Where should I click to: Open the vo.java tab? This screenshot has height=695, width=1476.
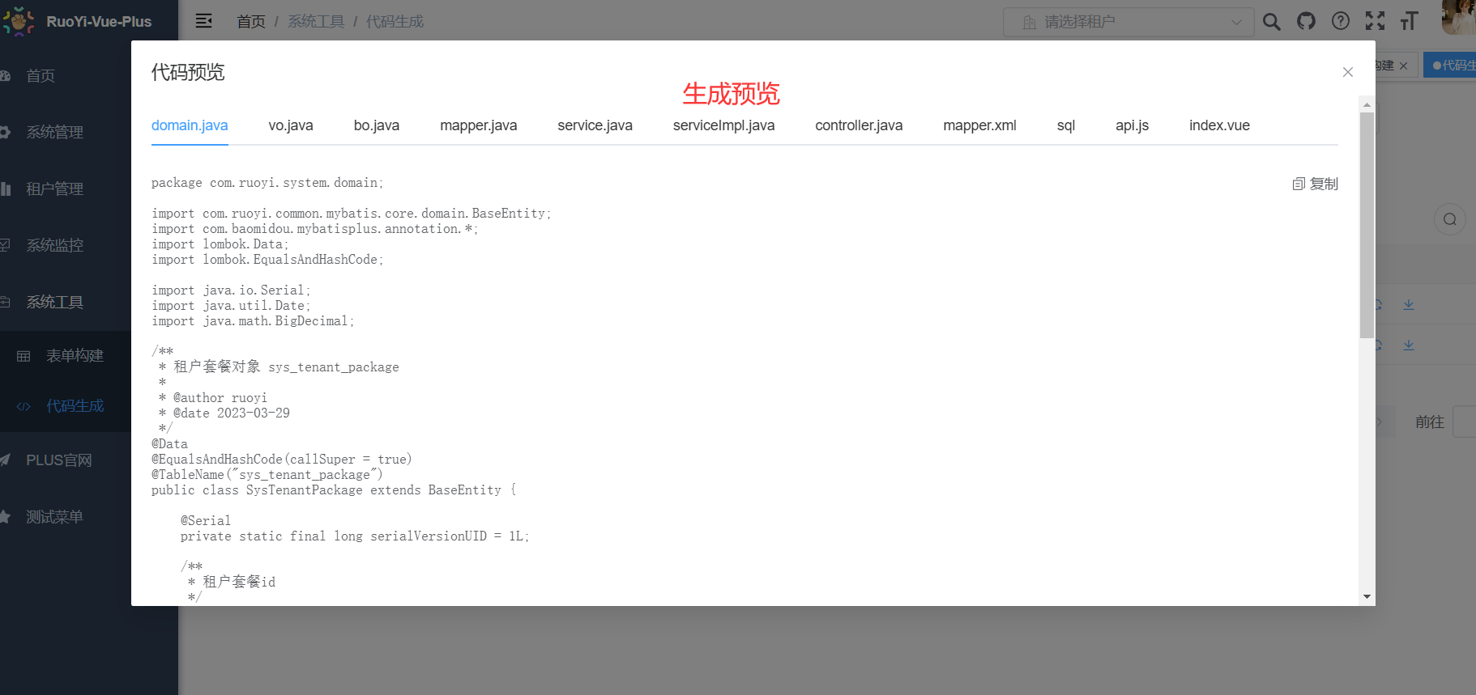(291, 125)
